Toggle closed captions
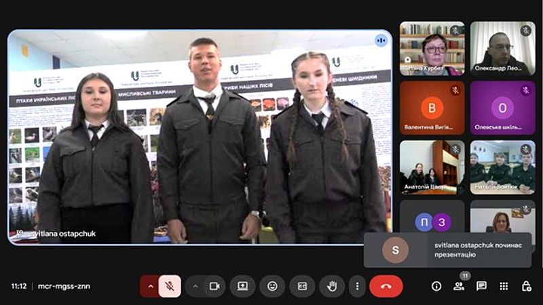The width and height of the screenshot is (543, 305). tap(302, 286)
